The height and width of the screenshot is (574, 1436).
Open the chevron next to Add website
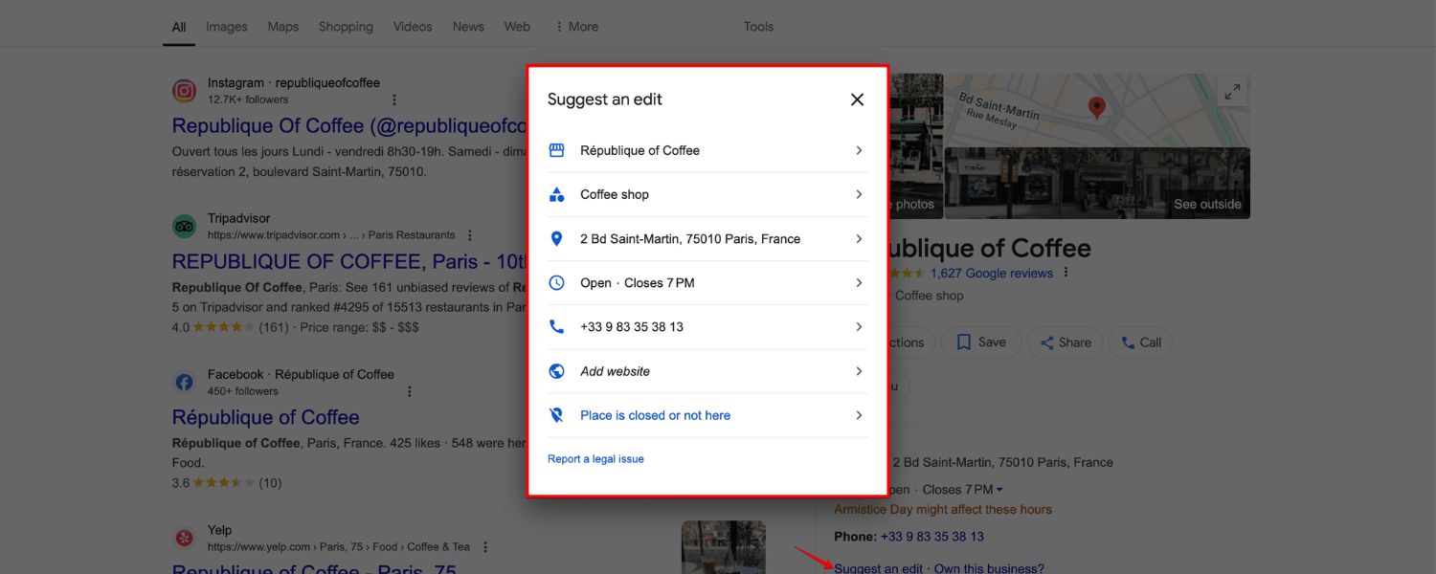(859, 371)
